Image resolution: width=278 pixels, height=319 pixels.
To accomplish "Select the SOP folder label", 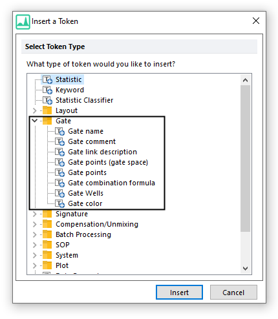I will point(63,245).
